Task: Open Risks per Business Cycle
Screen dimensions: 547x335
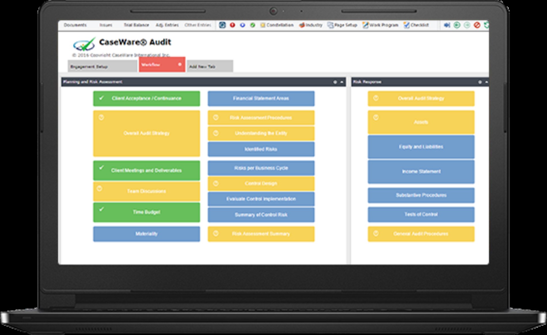Action: (261, 168)
